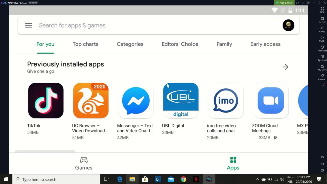Switch to the Games section

tap(84, 164)
